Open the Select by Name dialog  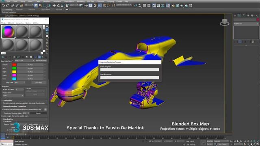[40, 5]
